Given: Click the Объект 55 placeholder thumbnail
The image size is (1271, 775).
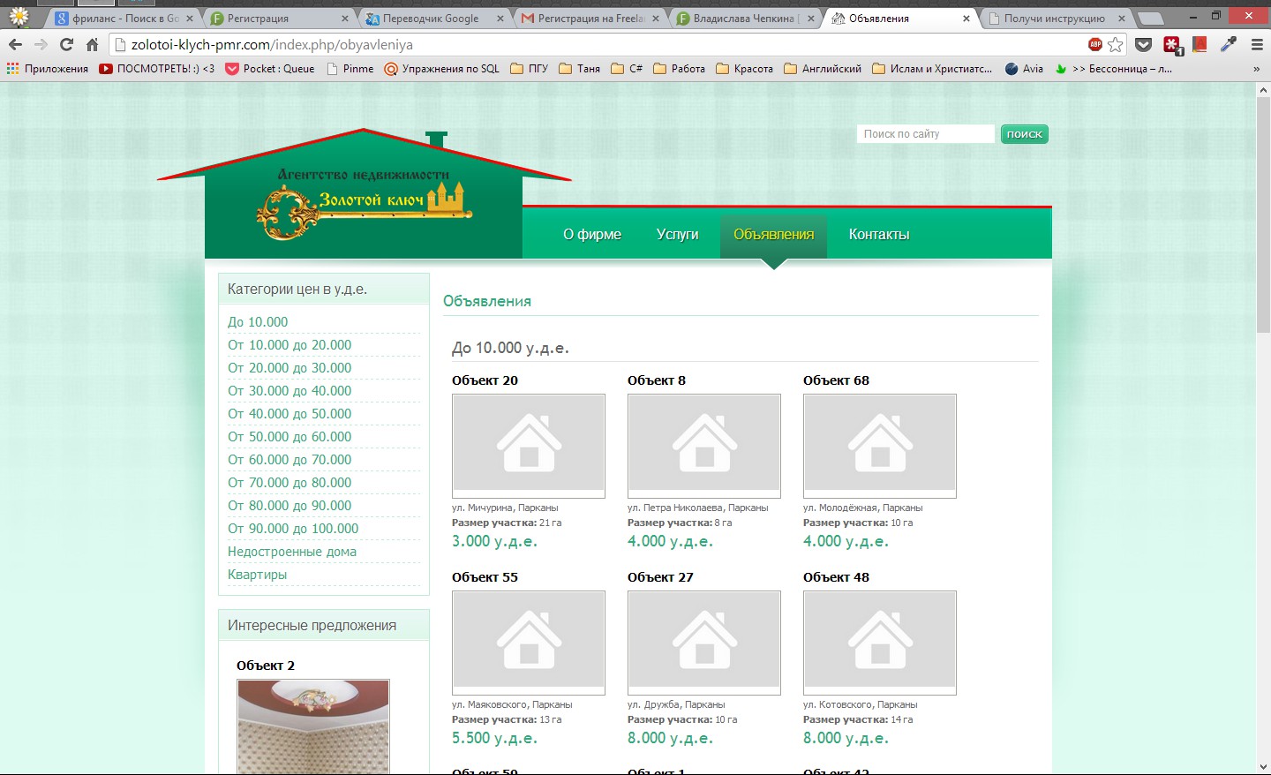Looking at the screenshot, I should [529, 643].
